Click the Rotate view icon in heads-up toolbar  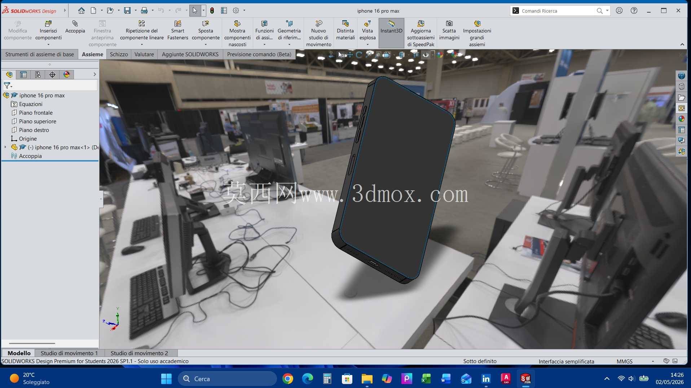pyautogui.click(x=359, y=55)
